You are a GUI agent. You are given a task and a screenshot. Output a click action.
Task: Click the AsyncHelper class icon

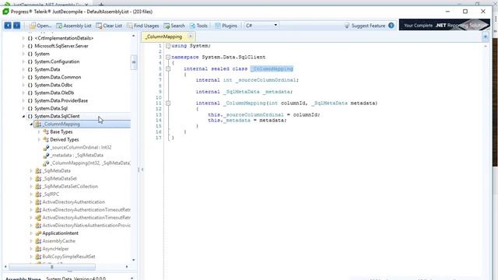[38, 249]
